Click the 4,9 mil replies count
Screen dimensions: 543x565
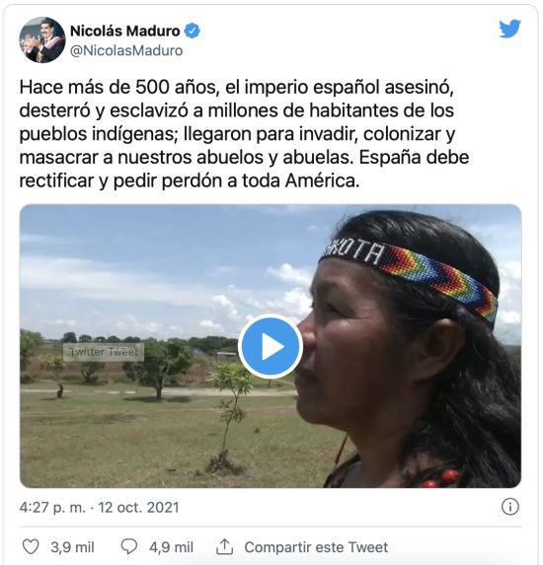[172, 547]
